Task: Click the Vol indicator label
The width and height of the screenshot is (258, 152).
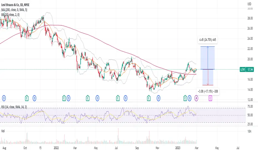Action: pyautogui.click(x=3, y=131)
